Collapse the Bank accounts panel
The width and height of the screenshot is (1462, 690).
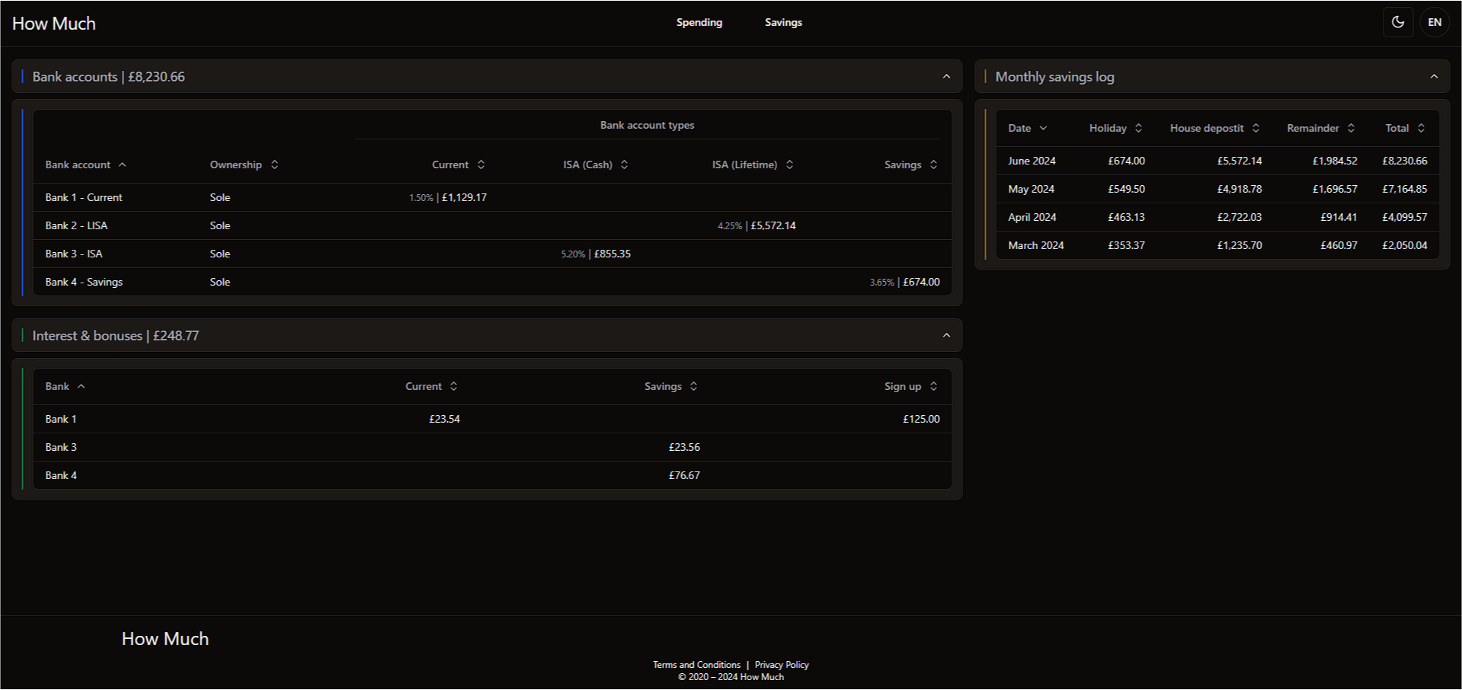coord(946,76)
